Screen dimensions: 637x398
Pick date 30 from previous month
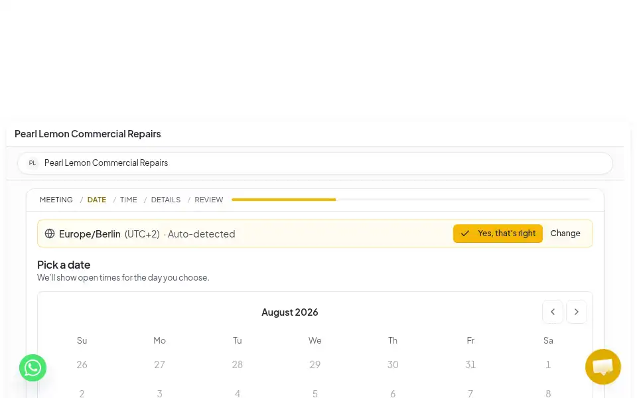[x=393, y=365]
